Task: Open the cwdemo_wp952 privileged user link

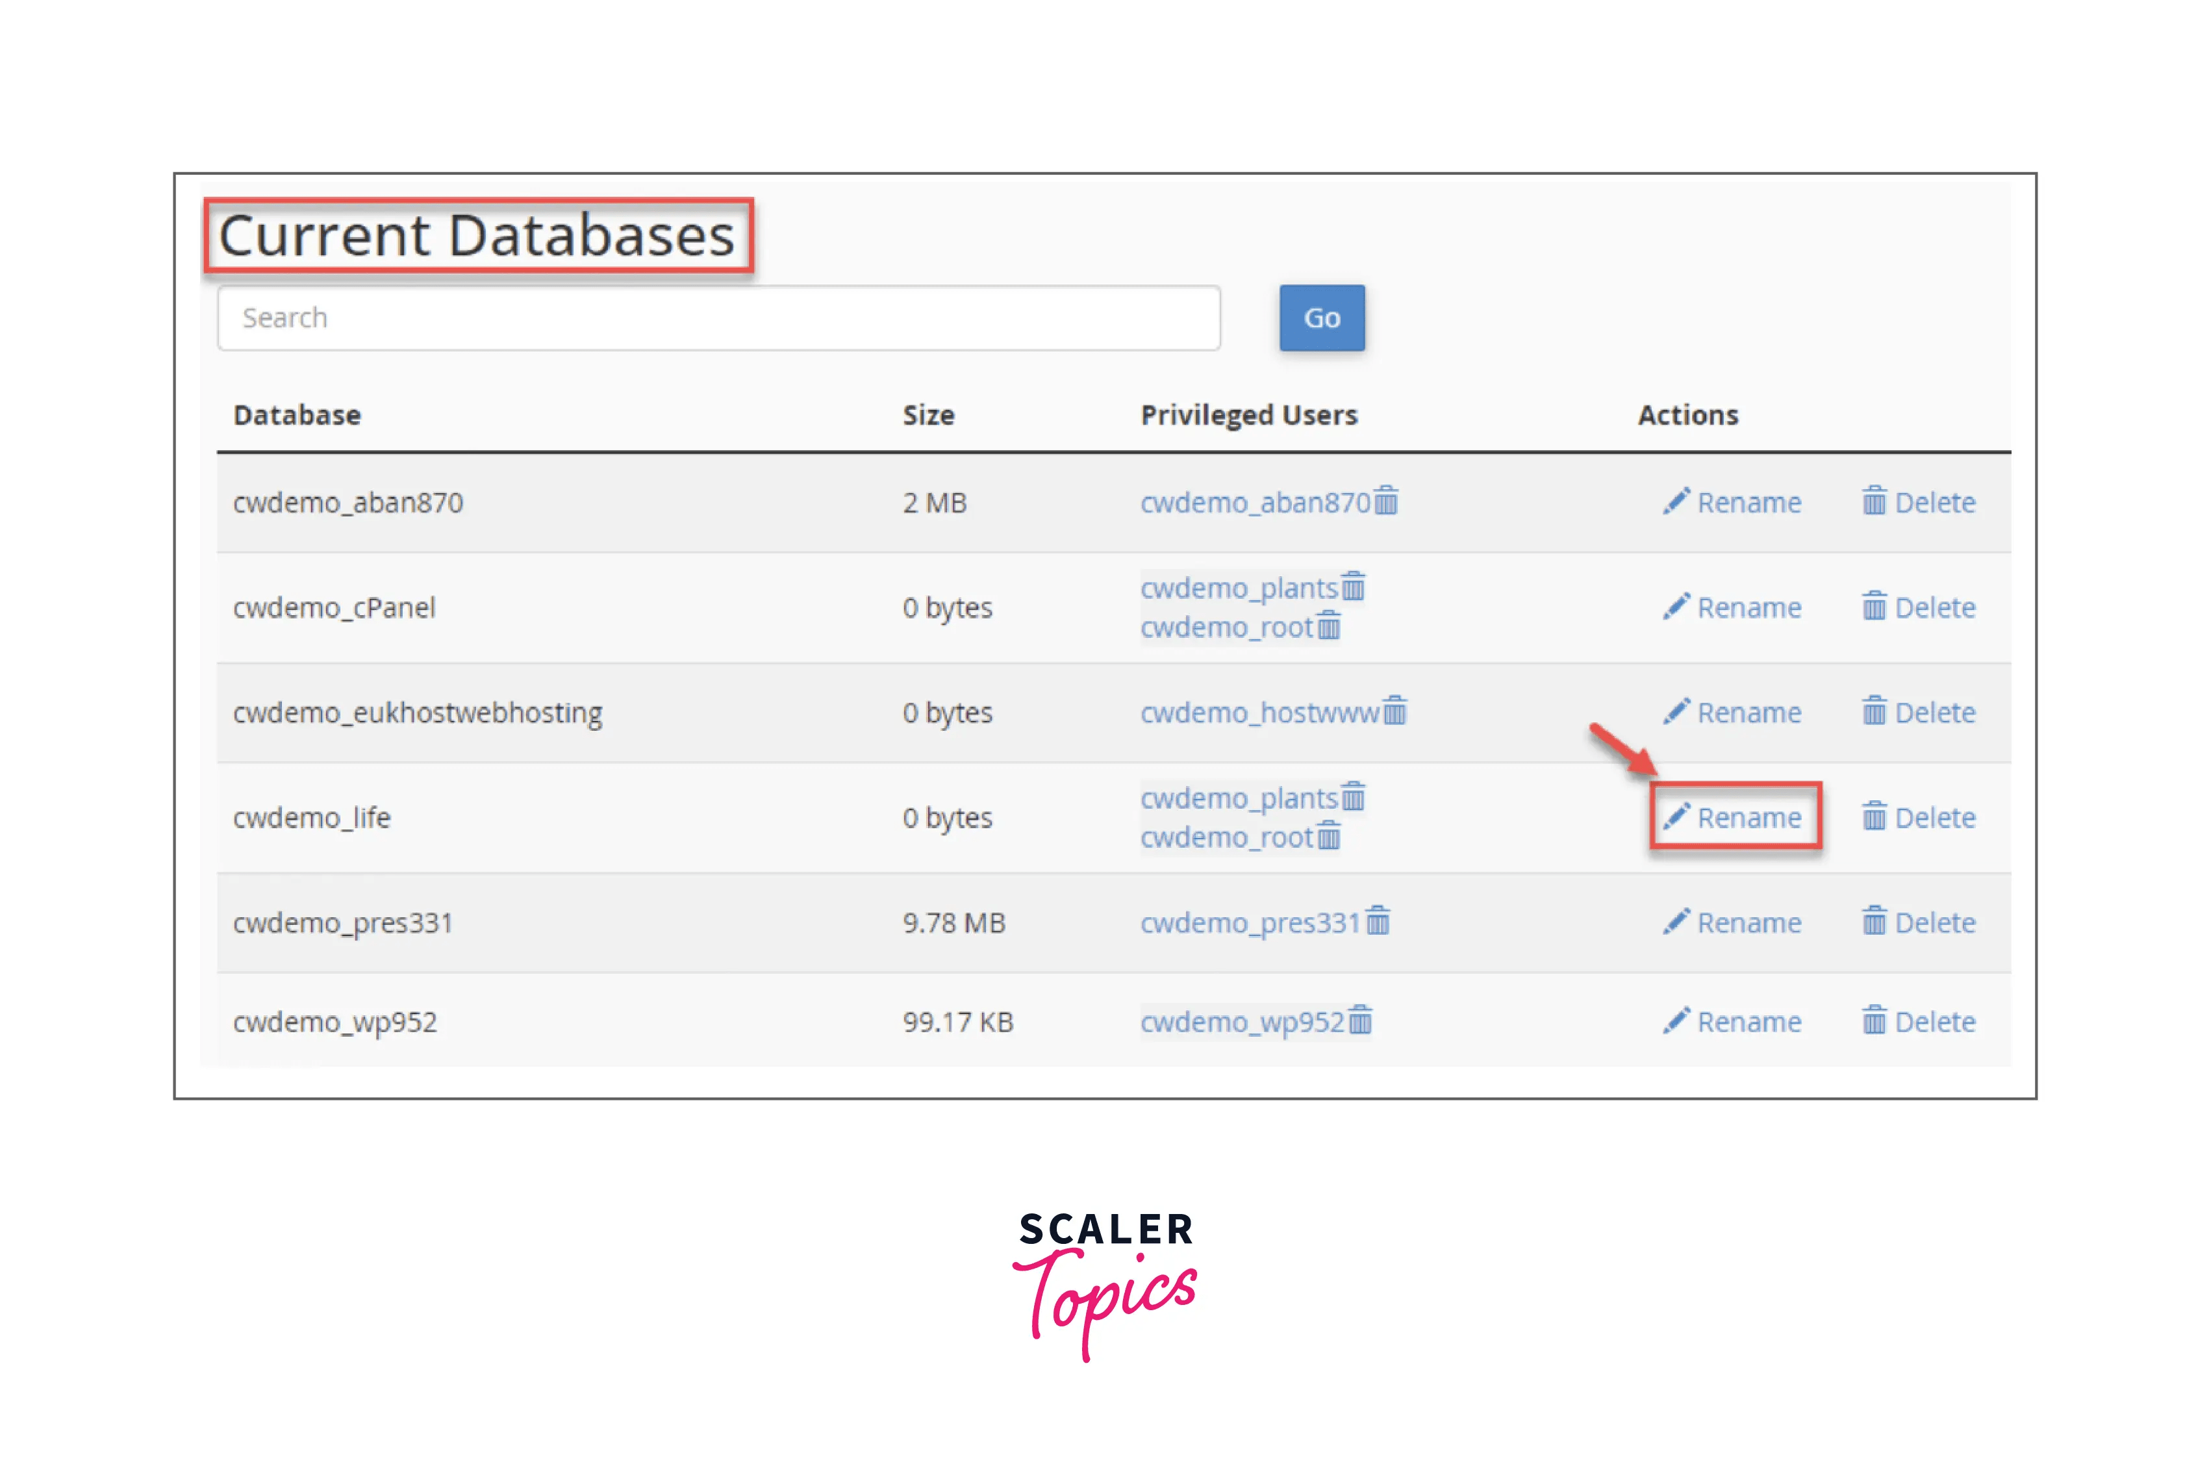Action: [x=1243, y=1021]
